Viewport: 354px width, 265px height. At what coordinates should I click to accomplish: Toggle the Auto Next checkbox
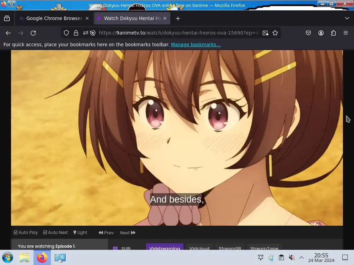(55, 232)
